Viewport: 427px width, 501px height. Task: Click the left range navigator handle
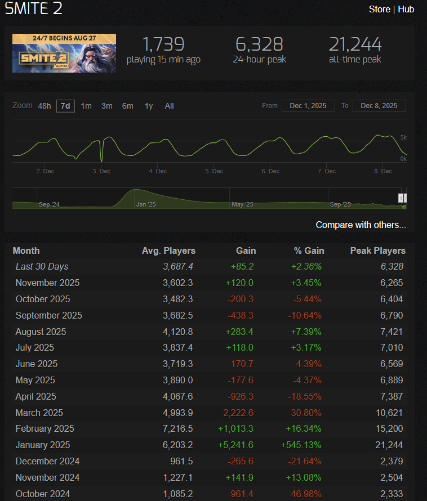pyautogui.click(x=401, y=198)
